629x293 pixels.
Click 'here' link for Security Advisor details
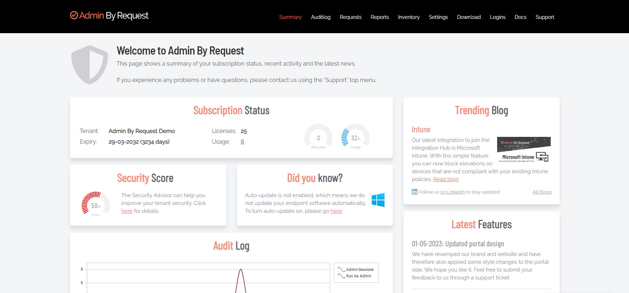[127, 211]
